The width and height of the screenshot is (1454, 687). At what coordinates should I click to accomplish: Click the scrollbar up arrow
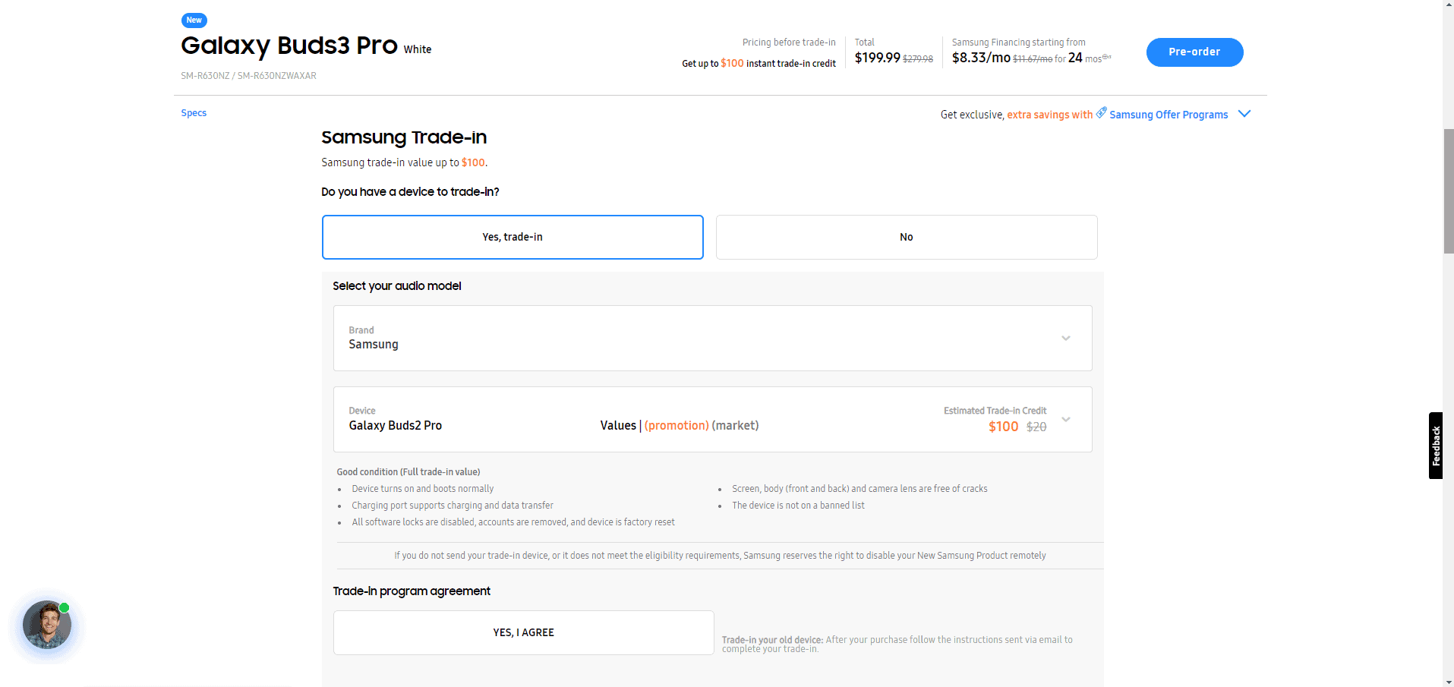point(1448,5)
